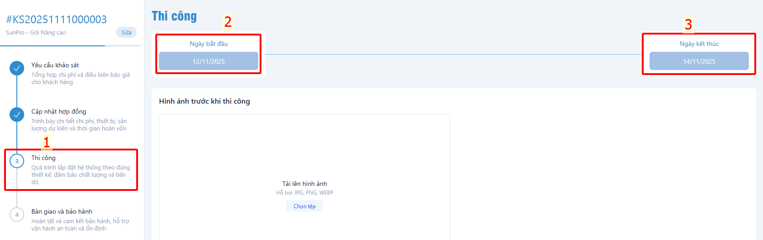The height and width of the screenshot is (240, 763).
Task: Click the Ngày kết thúc label
Action: pos(699,44)
